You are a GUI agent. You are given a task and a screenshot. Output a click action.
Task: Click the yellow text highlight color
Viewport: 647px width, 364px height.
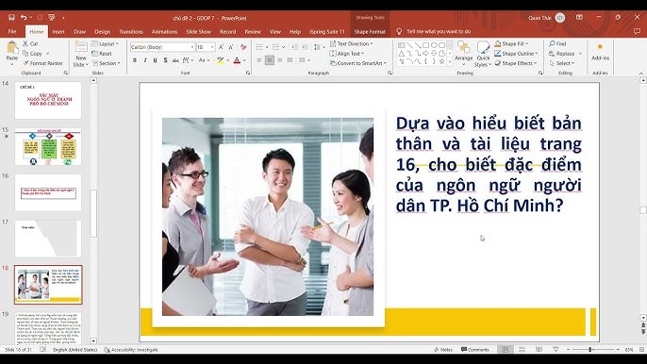point(221,60)
